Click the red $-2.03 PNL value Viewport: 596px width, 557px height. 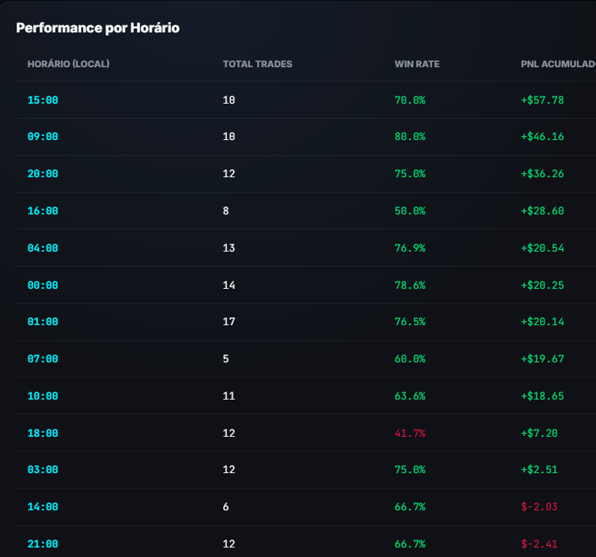(539, 508)
